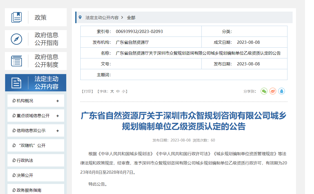This screenshot has height=194, width=314.
Task: Click the list icon beside 政府信息公开制度
Action: click(x=16, y=61)
